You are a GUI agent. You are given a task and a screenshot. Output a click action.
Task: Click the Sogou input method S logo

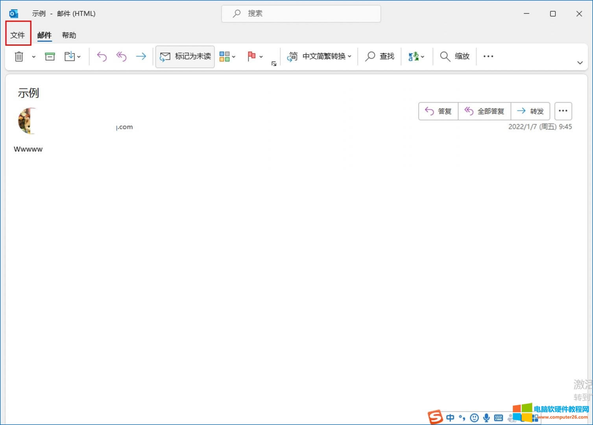pyautogui.click(x=435, y=417)
